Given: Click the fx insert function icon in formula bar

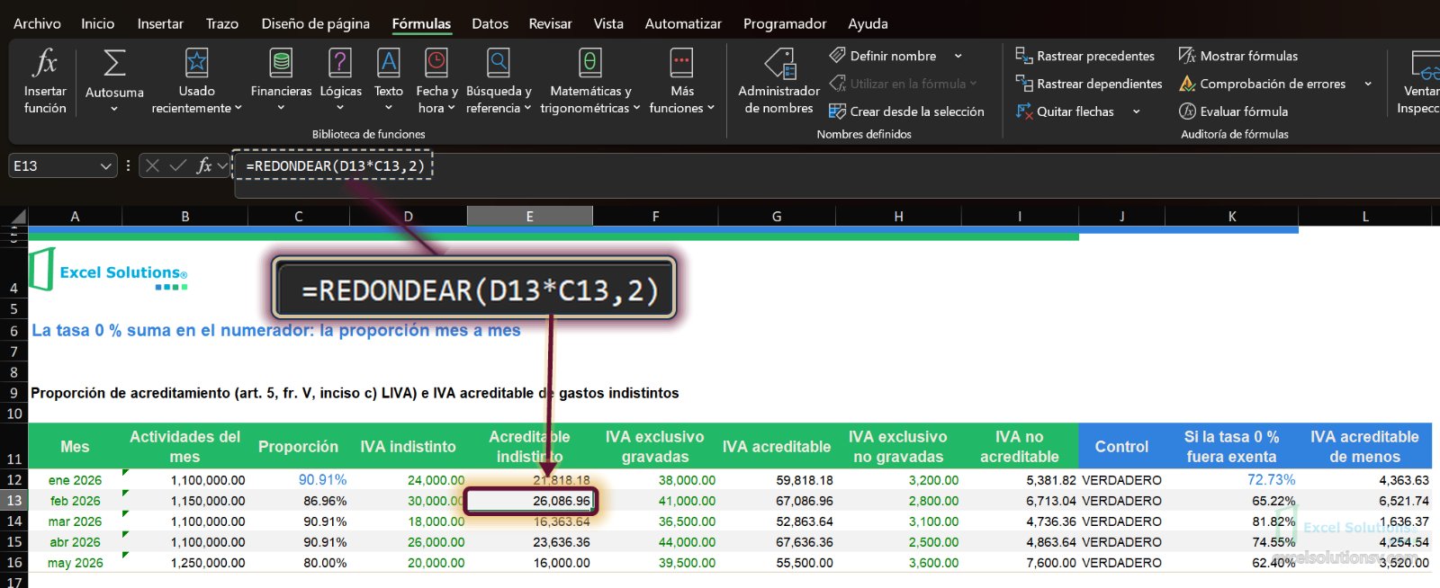Looking at the screenshot, I should [204, 165].
